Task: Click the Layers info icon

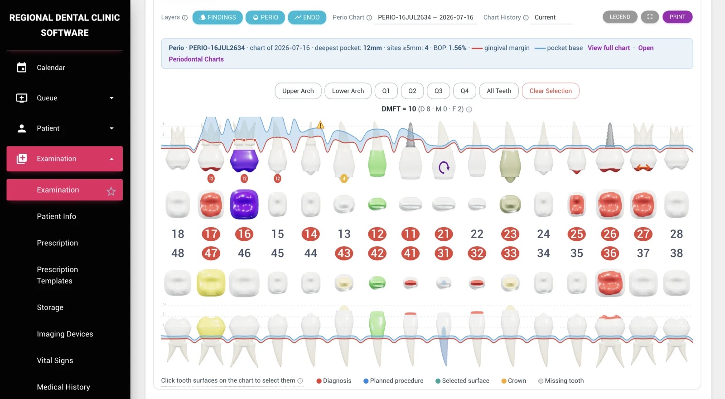Action: click(x=185, y=18)
